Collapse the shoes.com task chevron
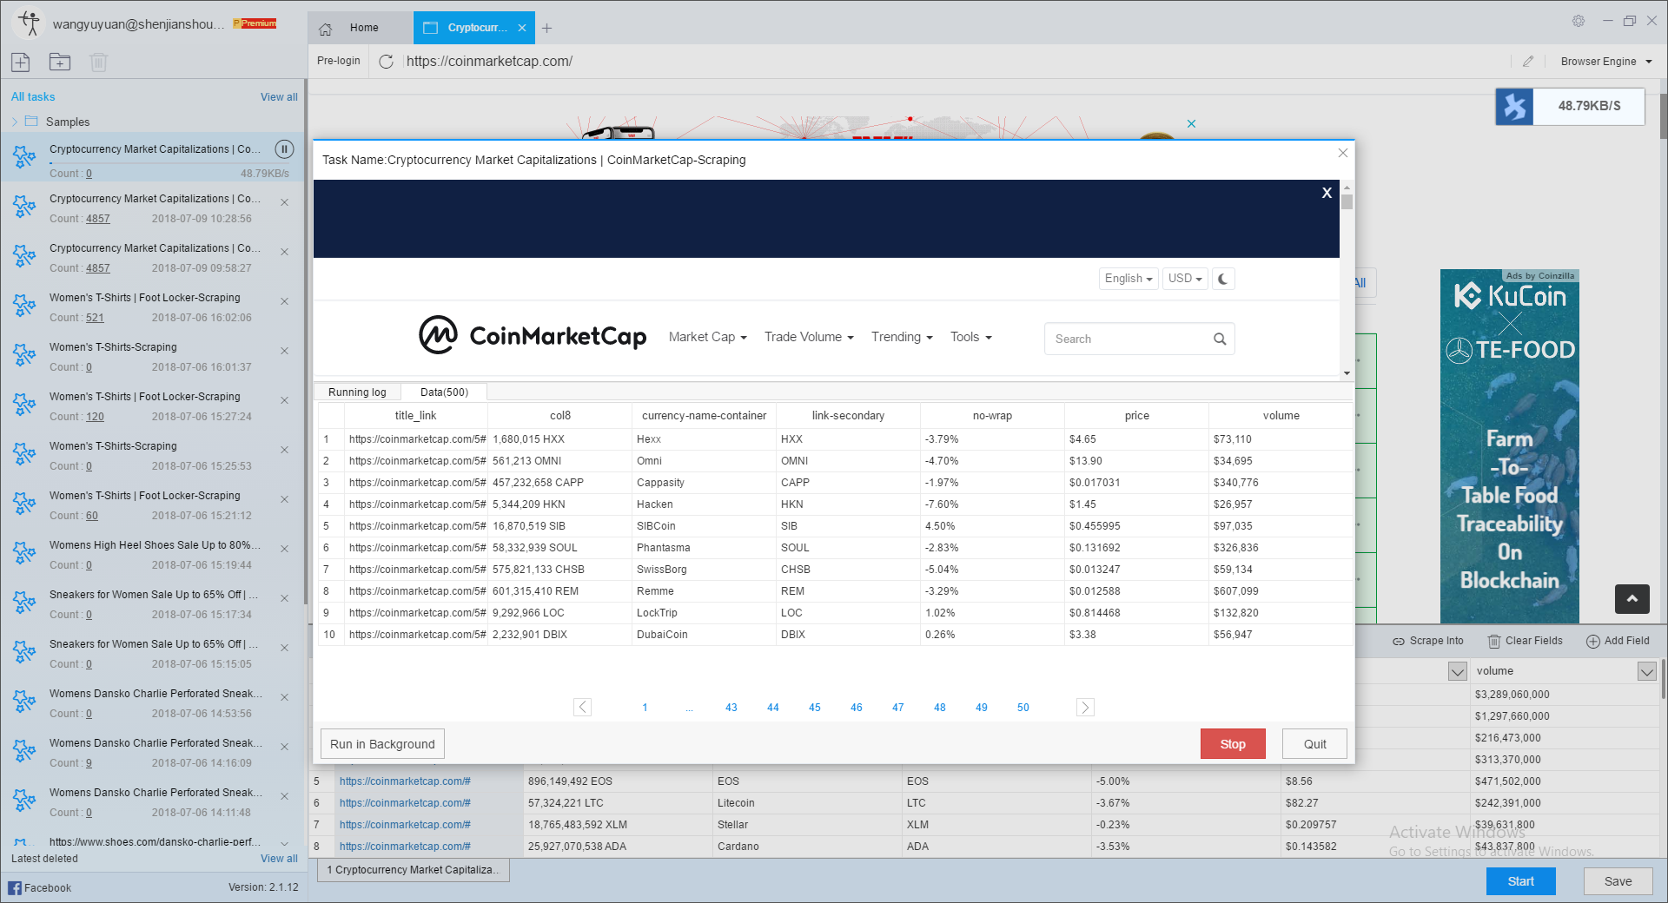 [x=284, y=843]
